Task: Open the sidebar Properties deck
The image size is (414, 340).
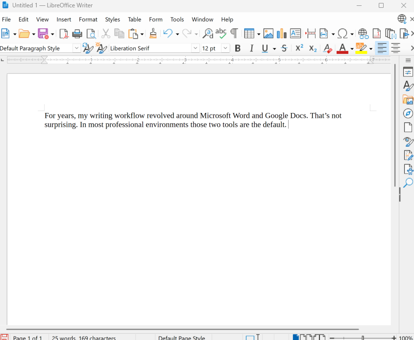Action: click(408, 72)
